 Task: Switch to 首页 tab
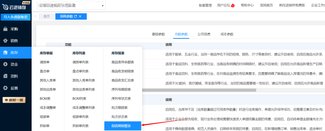point(47,16)
